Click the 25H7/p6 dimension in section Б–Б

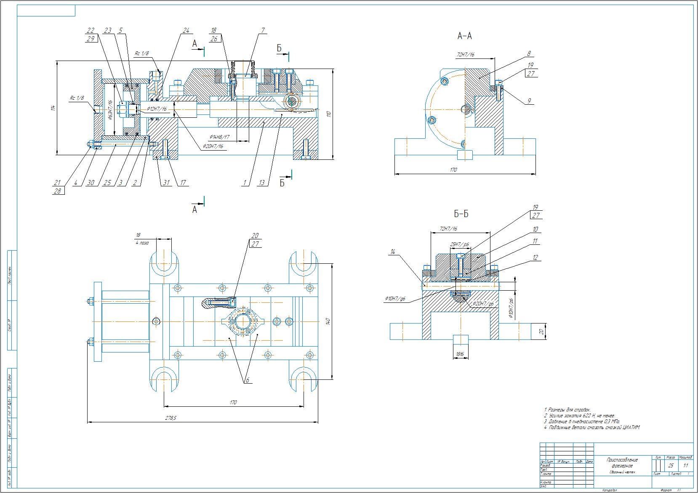460,244
